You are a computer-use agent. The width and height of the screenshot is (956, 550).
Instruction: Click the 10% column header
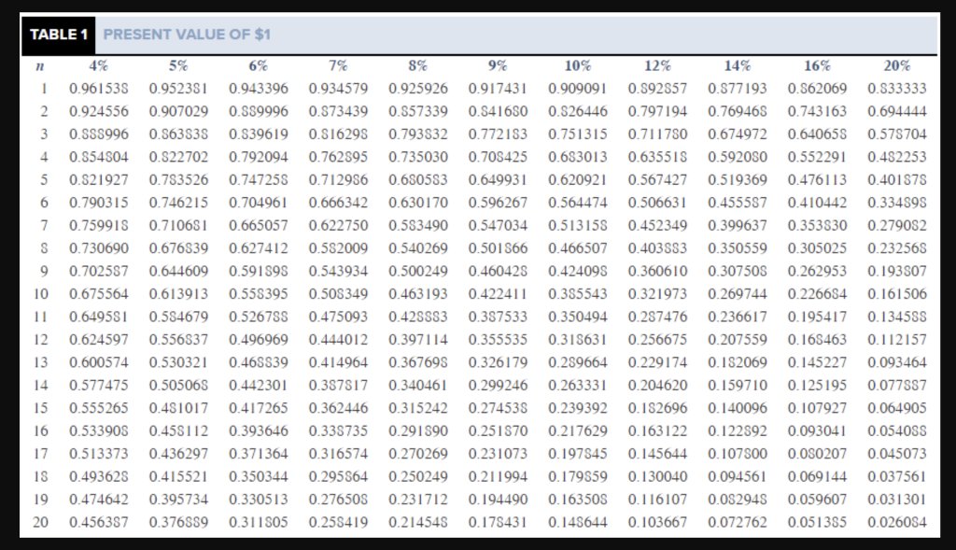pyautogui.click(x=579, y=65)
